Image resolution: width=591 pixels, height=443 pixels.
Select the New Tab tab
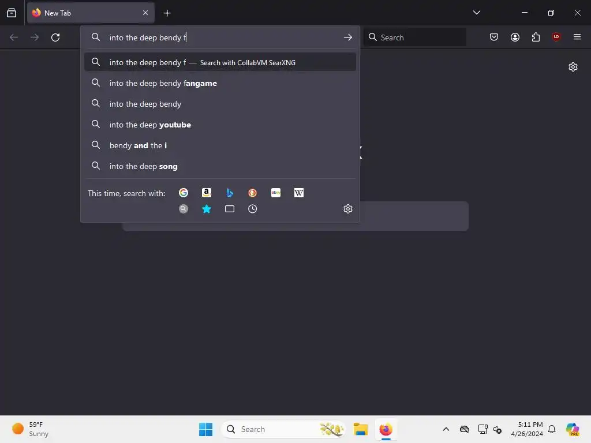pos(91,13)
